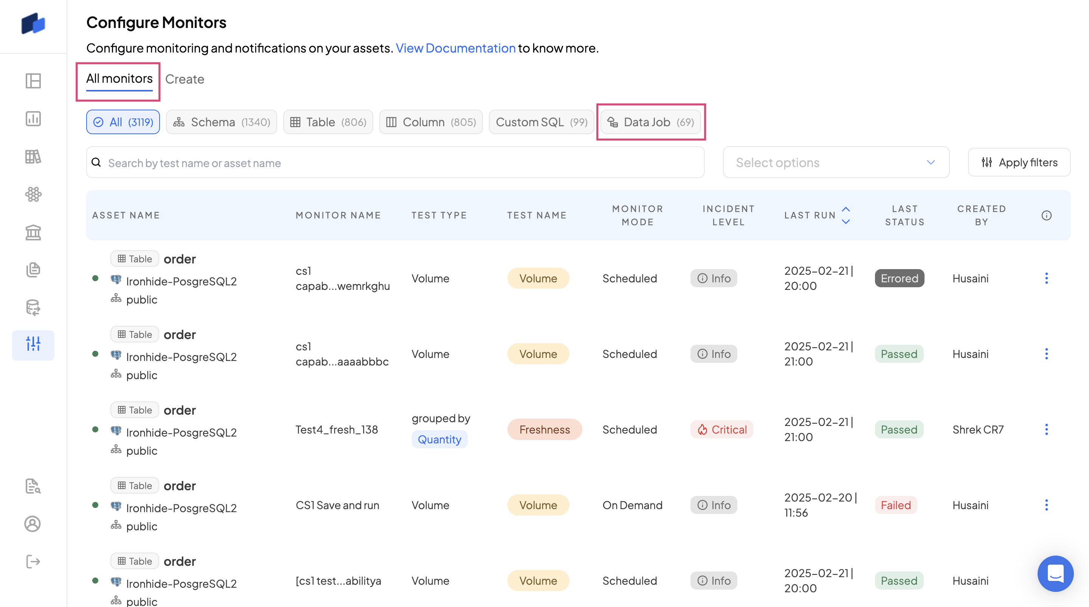Click the info icon in table header
The height and width of the screenshot is (607, 1089).
1046,215
